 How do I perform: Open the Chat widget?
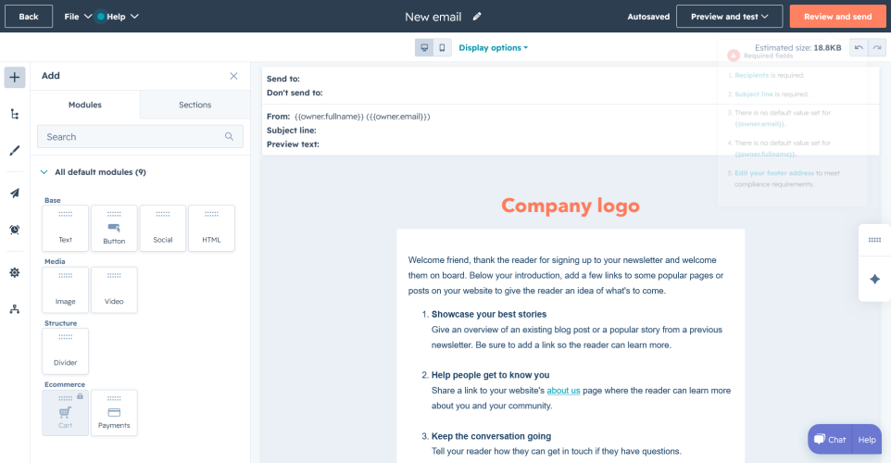tap(830, 440)
